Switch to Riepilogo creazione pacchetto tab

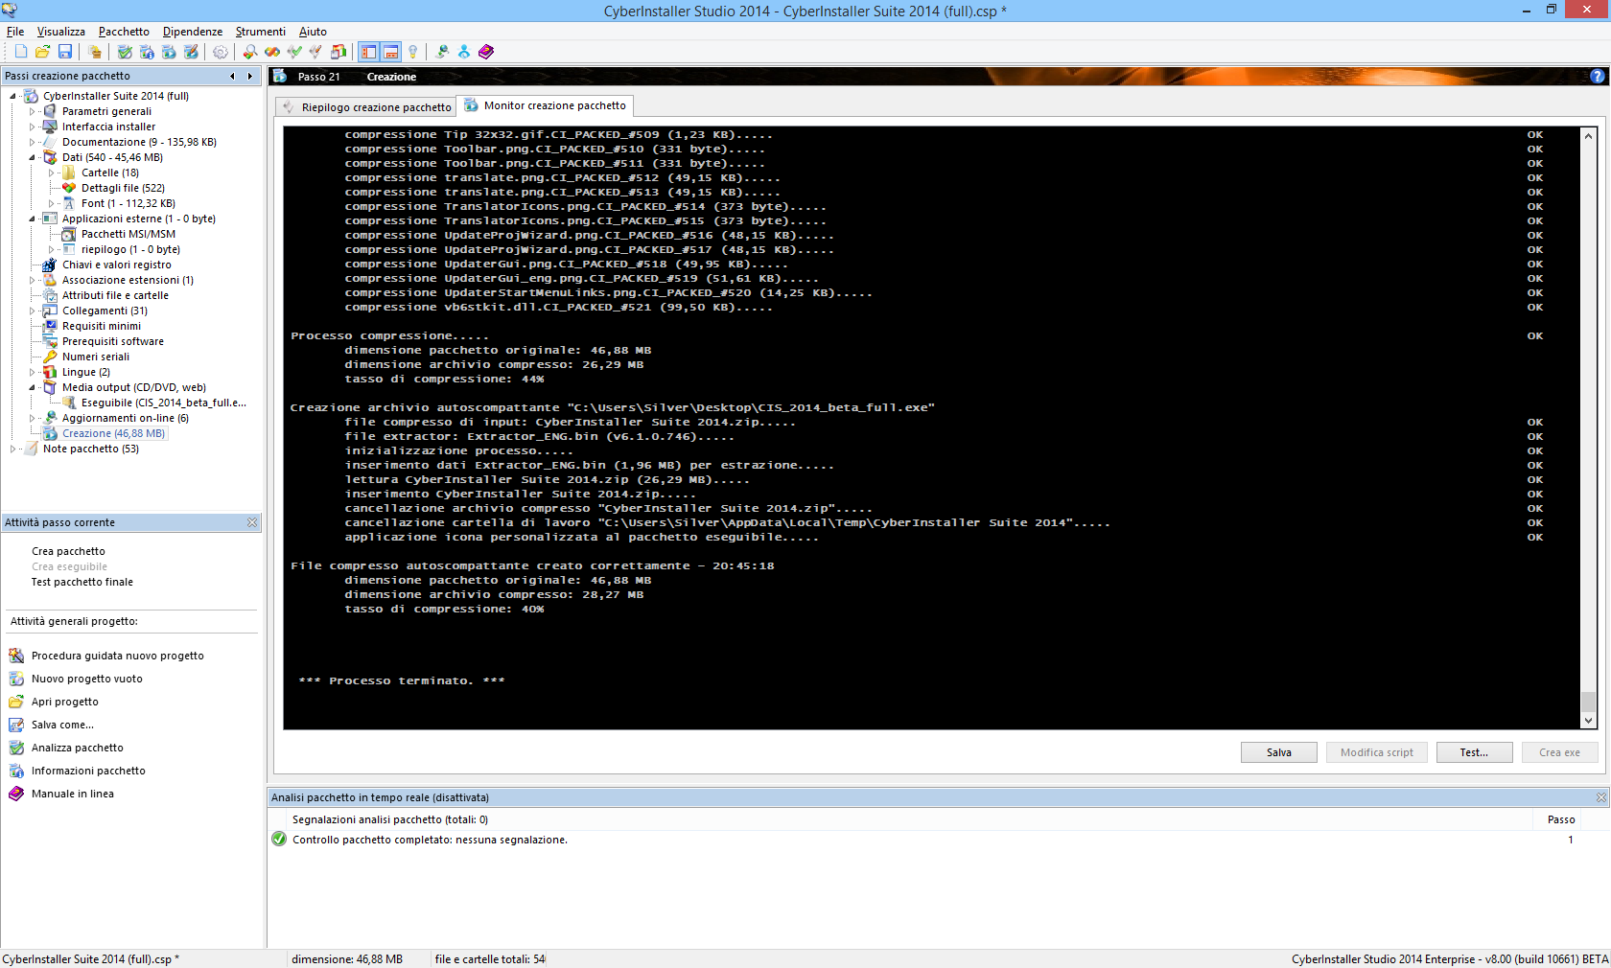pos(365,107)
